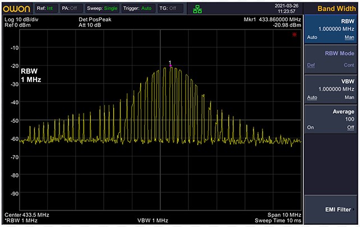Click the Center 433.5 MHz label
The width and height of the screenshot is (360, 227).
(27, 215)
